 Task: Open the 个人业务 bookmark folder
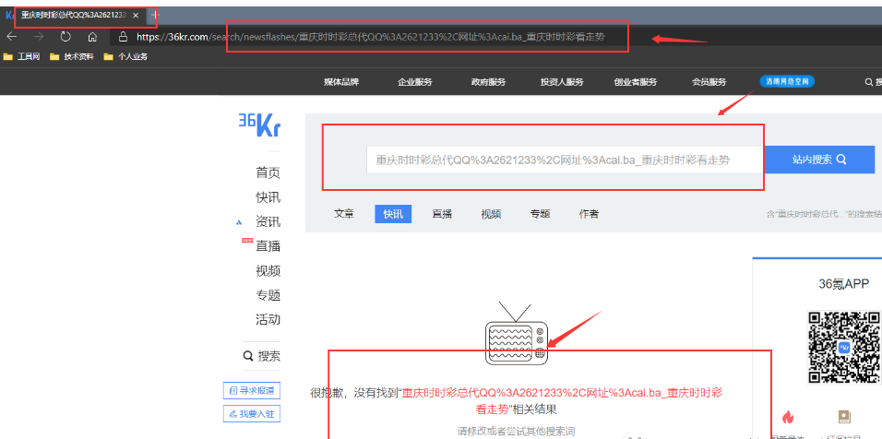(125, 56)
